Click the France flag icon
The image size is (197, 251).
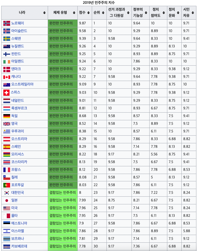point(6,170)
